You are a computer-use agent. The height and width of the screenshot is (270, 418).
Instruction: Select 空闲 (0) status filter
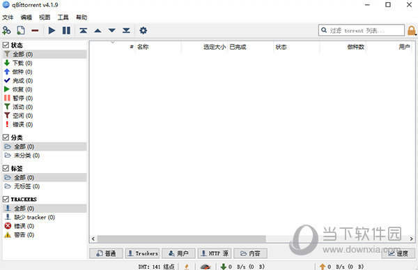coord(45,116)
